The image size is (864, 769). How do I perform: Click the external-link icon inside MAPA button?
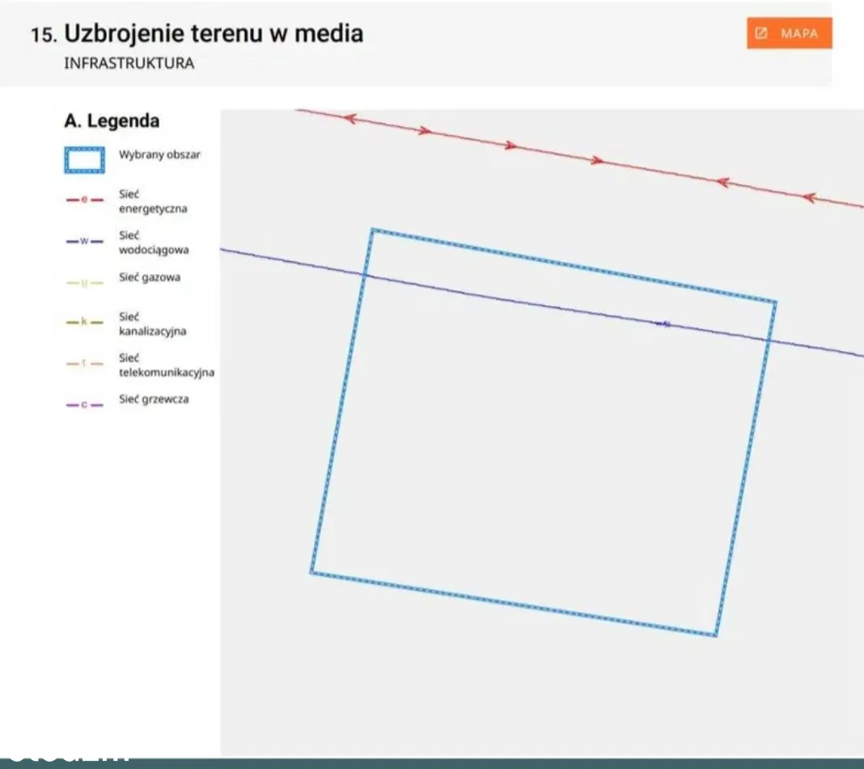tap(761, 34)
